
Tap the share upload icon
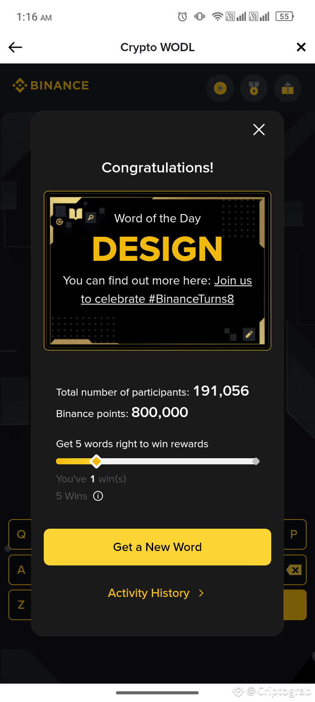tap(287, 88)
